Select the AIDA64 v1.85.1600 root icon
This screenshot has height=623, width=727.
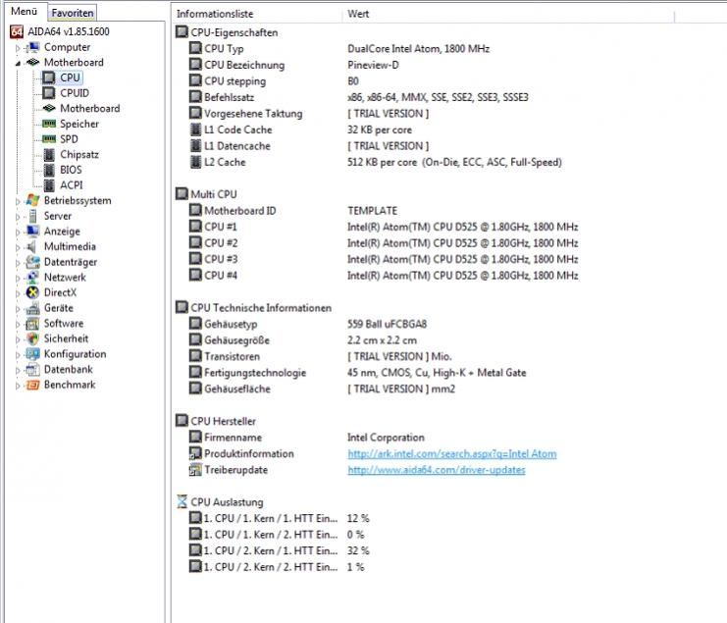(17, 31)
